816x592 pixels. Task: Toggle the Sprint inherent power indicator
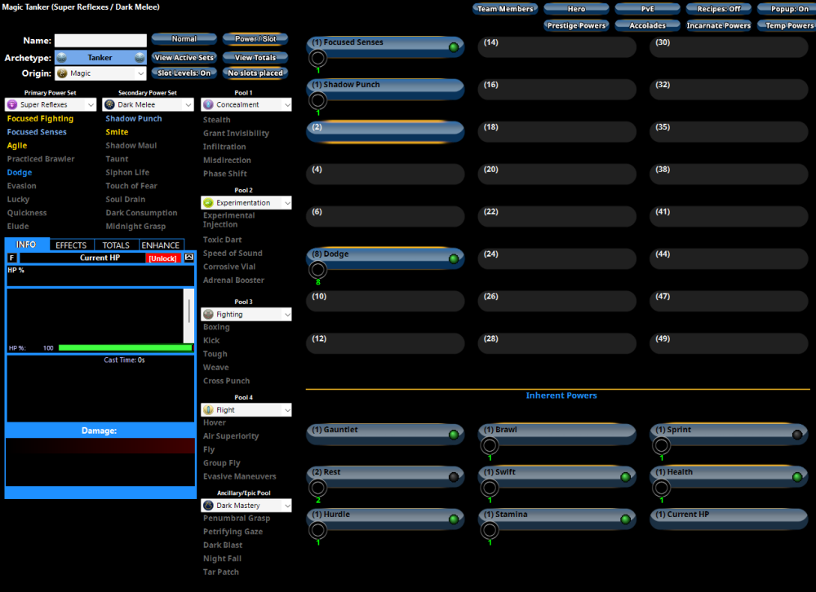tap(797, 435)
